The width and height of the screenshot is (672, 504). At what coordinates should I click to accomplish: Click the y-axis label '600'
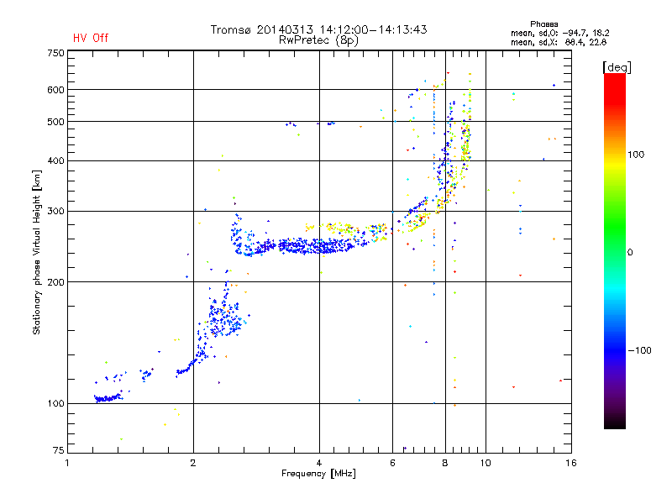(x=55, y=90)
